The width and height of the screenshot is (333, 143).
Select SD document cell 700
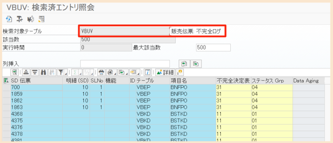(x=36, y=87)
